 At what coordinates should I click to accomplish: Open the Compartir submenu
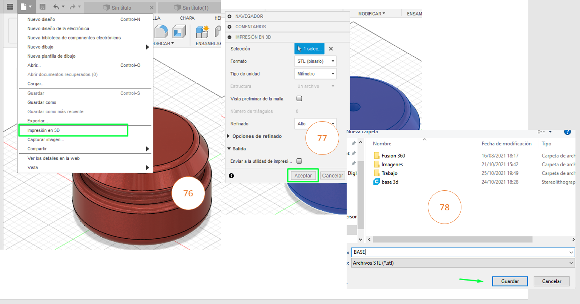(85, 149)
